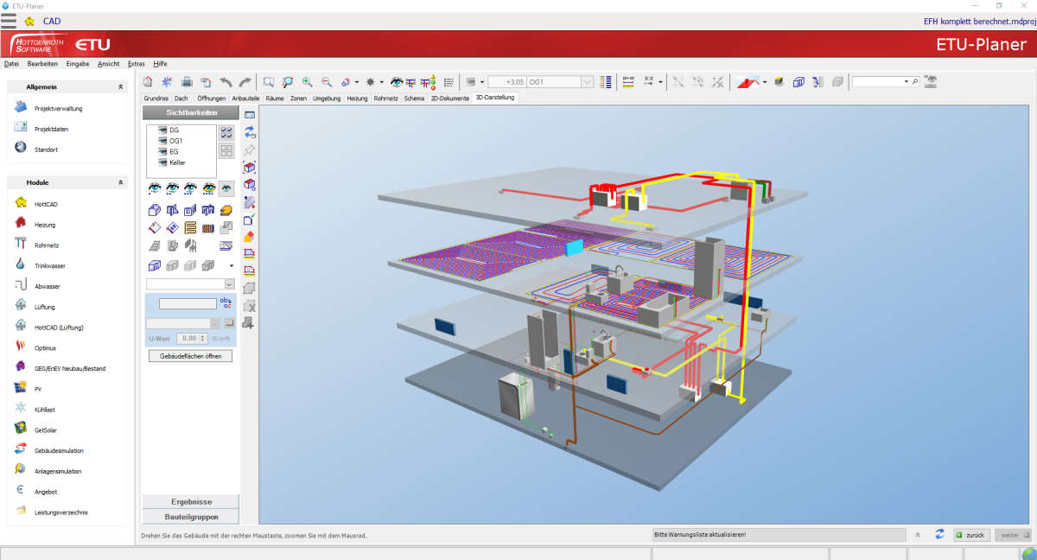The height and width of the screenshot is (560, 1037).
Task: Select the Zoom In magnifier tool
Action: point(307,81)
